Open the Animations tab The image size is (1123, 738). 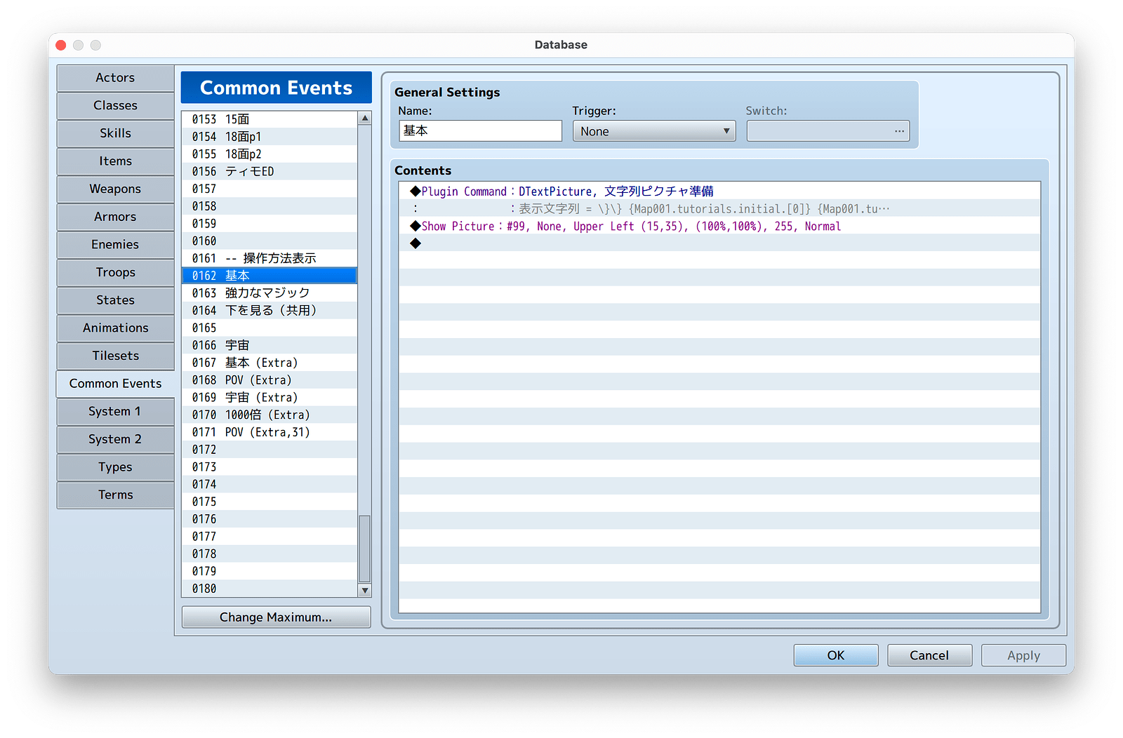pyautogui.click(x=115, y=328)
